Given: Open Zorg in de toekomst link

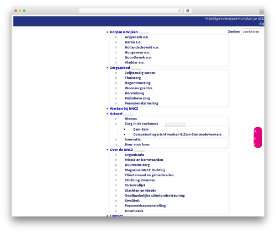Looking at the screenshot, I should pos(141,124).
